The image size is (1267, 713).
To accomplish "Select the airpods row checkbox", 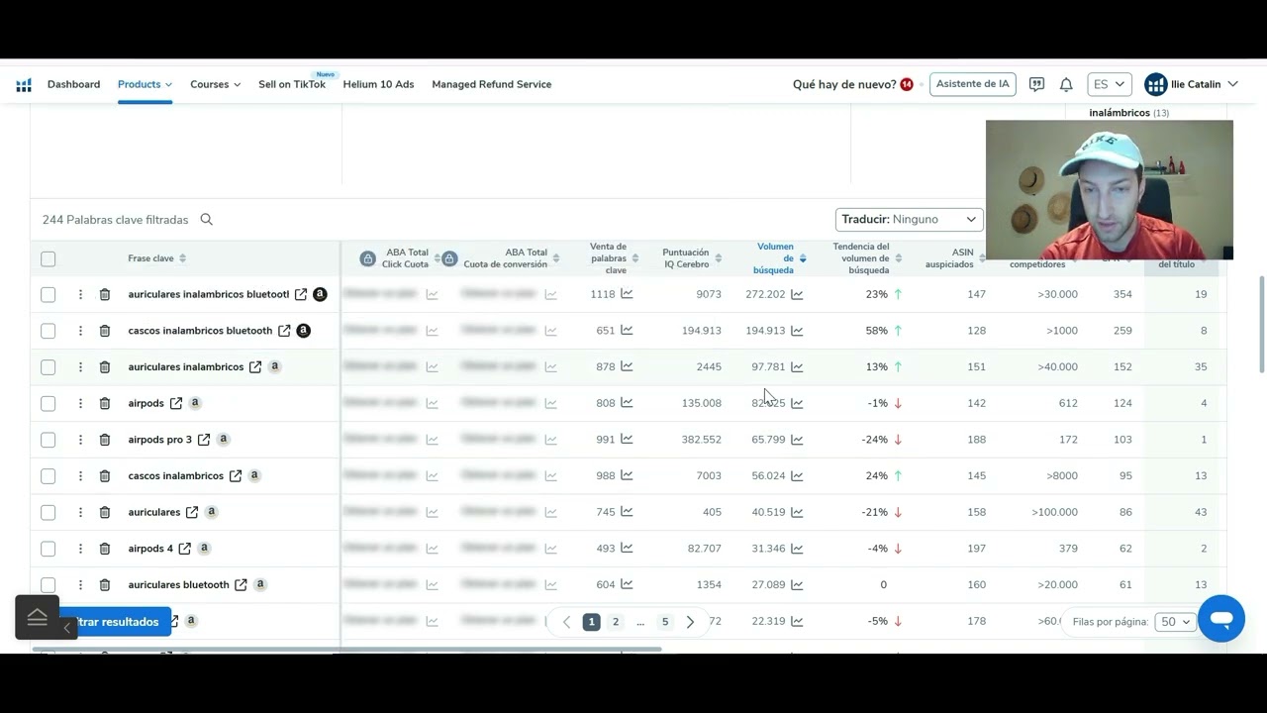I will (49, 403).
